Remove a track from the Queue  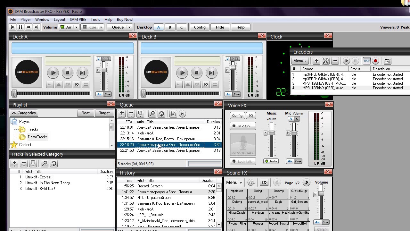point(131,114)
